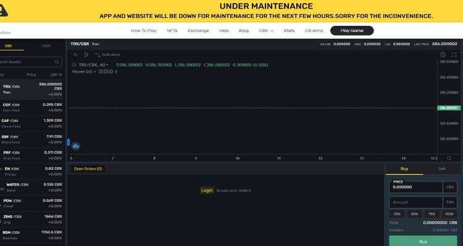This screenshot has width=463, height=246.
Task: Go to the Exchange page
Action: coord(198,31)
